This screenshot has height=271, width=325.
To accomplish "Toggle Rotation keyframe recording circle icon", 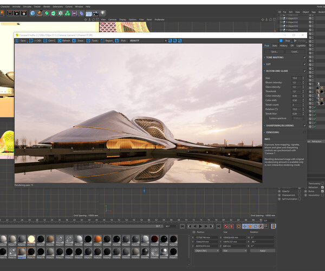I will coord(255,226).
